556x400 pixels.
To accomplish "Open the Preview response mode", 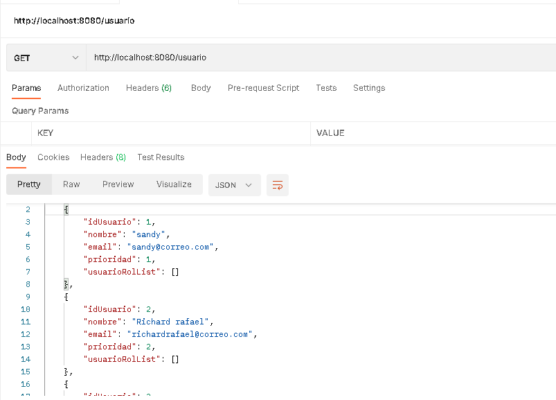I will [118, 184].
